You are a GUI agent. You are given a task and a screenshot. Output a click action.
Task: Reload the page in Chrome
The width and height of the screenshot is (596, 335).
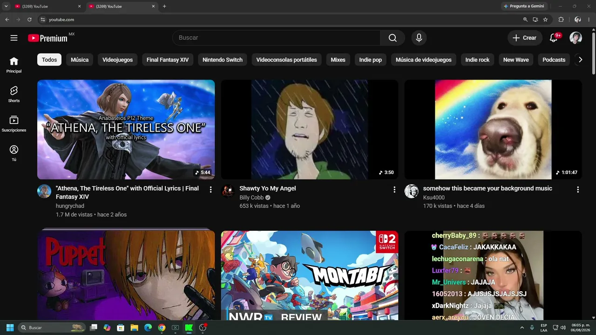click(x=29, y=20)
